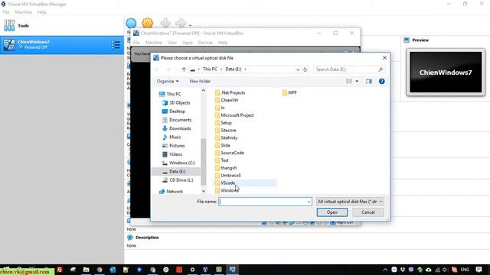Click the ChienWindows7 preview thumbnail

click(446, 73)
